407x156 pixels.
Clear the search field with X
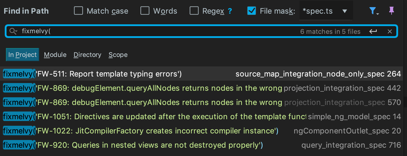390,31
